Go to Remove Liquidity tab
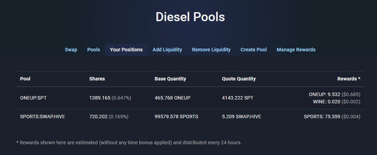This screenshot has width=377, height=155. (x=211, y=50)
